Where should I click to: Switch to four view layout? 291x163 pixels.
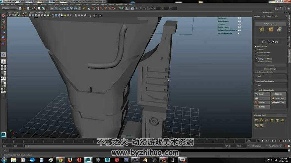tap(3, 67)
